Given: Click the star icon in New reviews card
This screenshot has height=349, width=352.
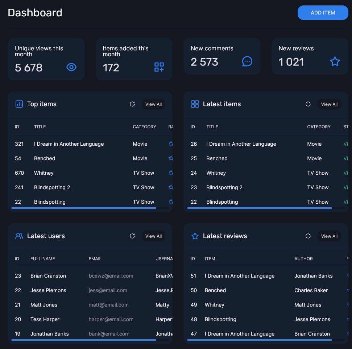Looking at the screenshot, I should (335, 61).
